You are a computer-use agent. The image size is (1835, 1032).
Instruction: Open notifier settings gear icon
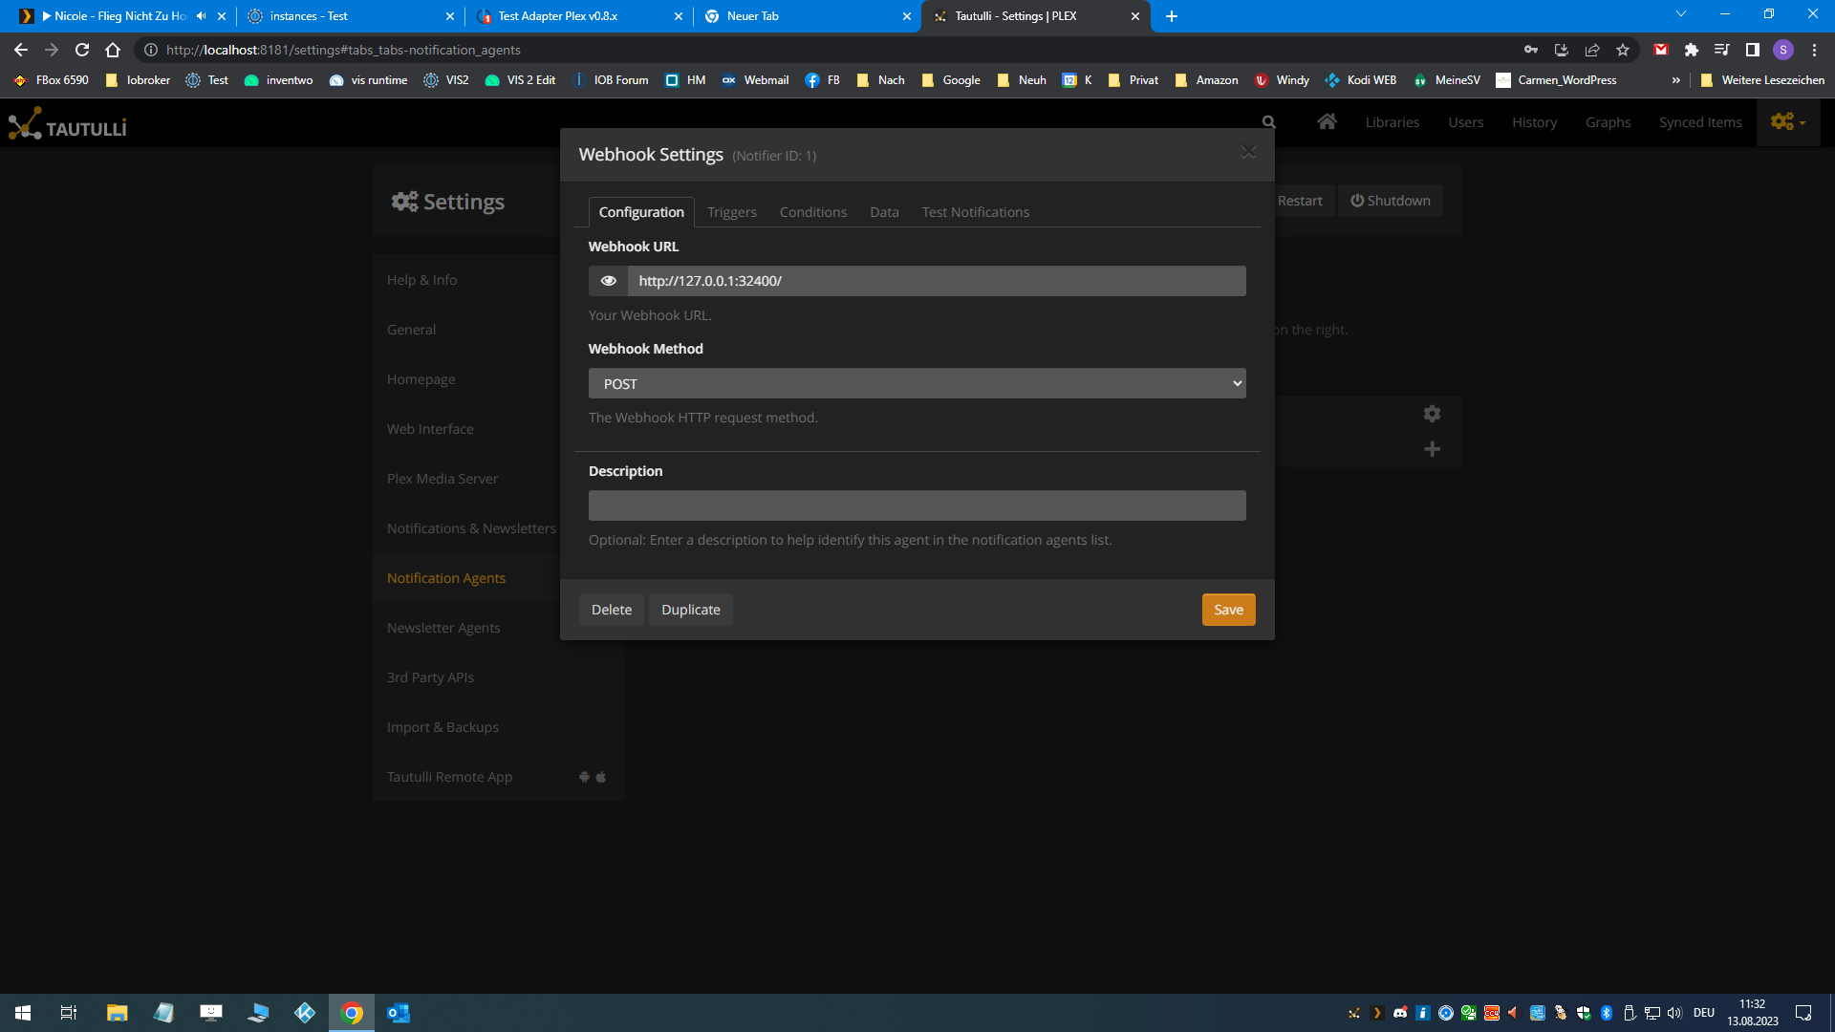pos(1432,414)
